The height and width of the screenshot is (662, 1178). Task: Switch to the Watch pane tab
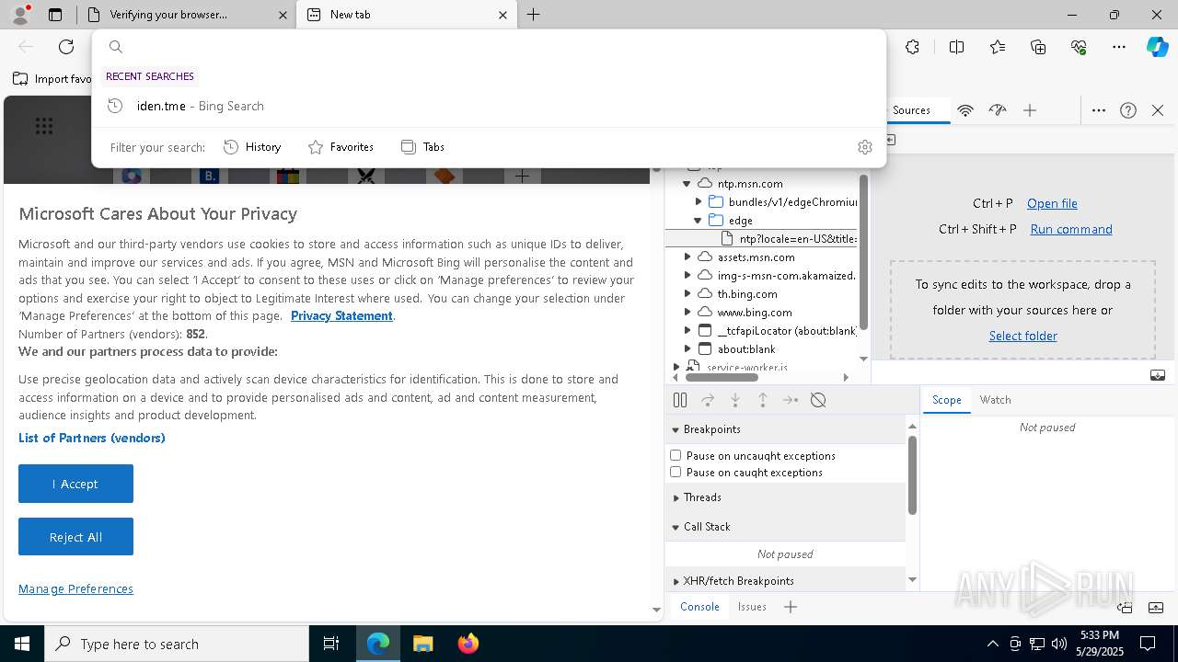point(995,400)
